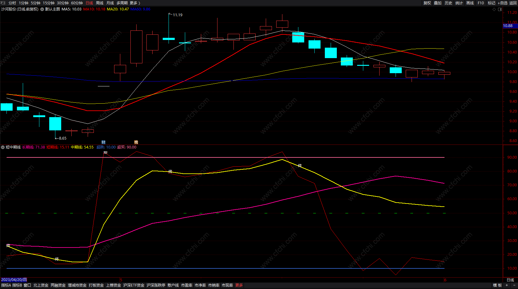The width and height of the screenshot is (518, 289).
Task: Click the 超跌: 10.00 label
Action: point(106,147)
